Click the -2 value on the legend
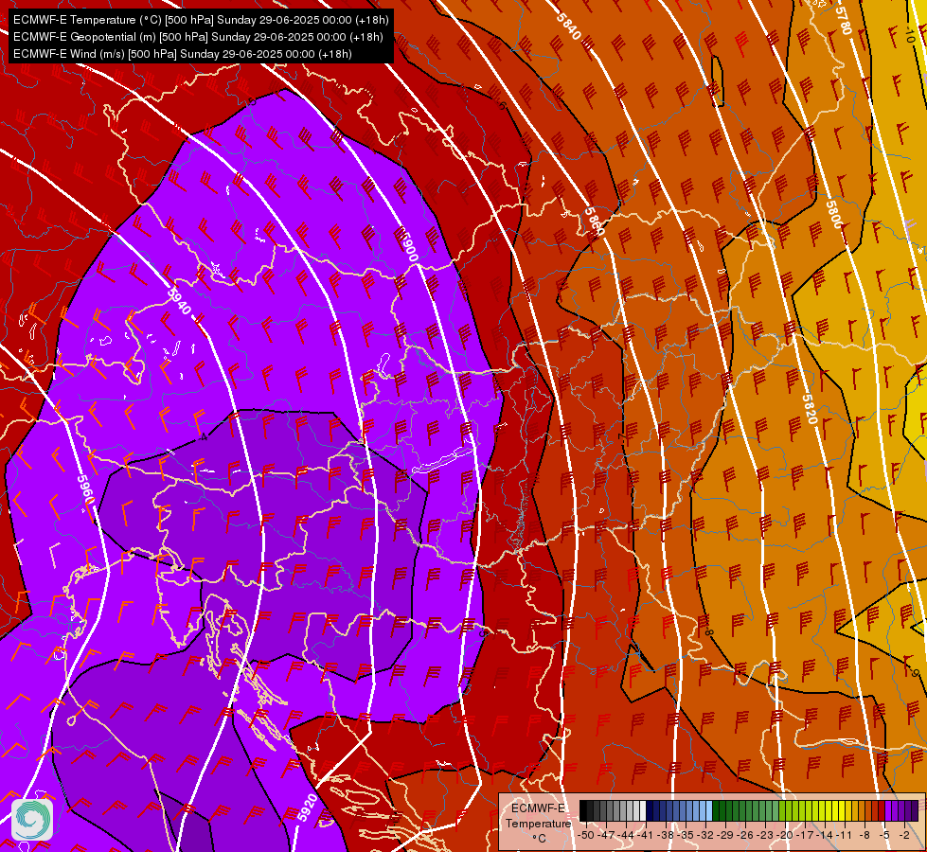Viewport: 927px width, 852px height. (904, 835)
